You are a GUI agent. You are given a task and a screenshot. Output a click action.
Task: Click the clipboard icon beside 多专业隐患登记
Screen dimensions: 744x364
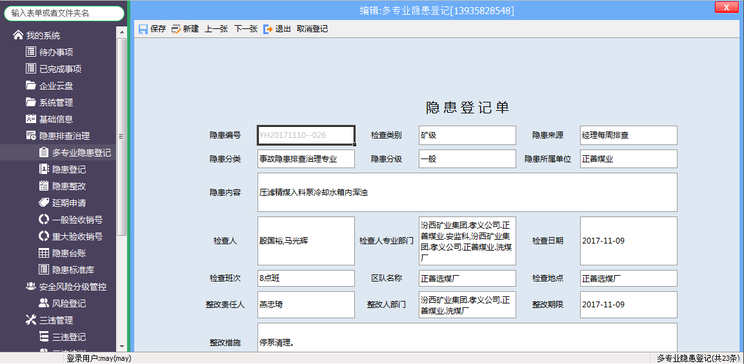tap(44, 152)
